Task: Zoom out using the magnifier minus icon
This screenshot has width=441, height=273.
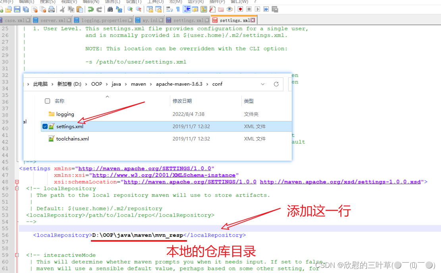Action: [x=139, y=9]
